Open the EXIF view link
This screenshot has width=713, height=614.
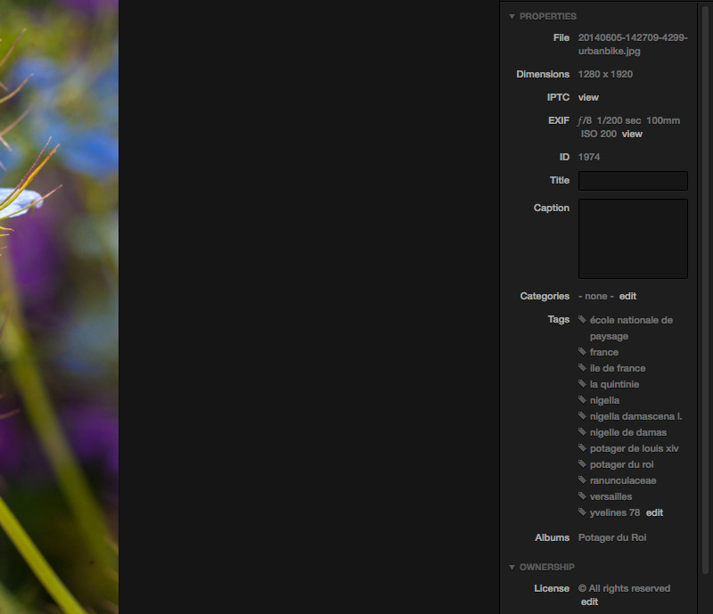point(632,134)
